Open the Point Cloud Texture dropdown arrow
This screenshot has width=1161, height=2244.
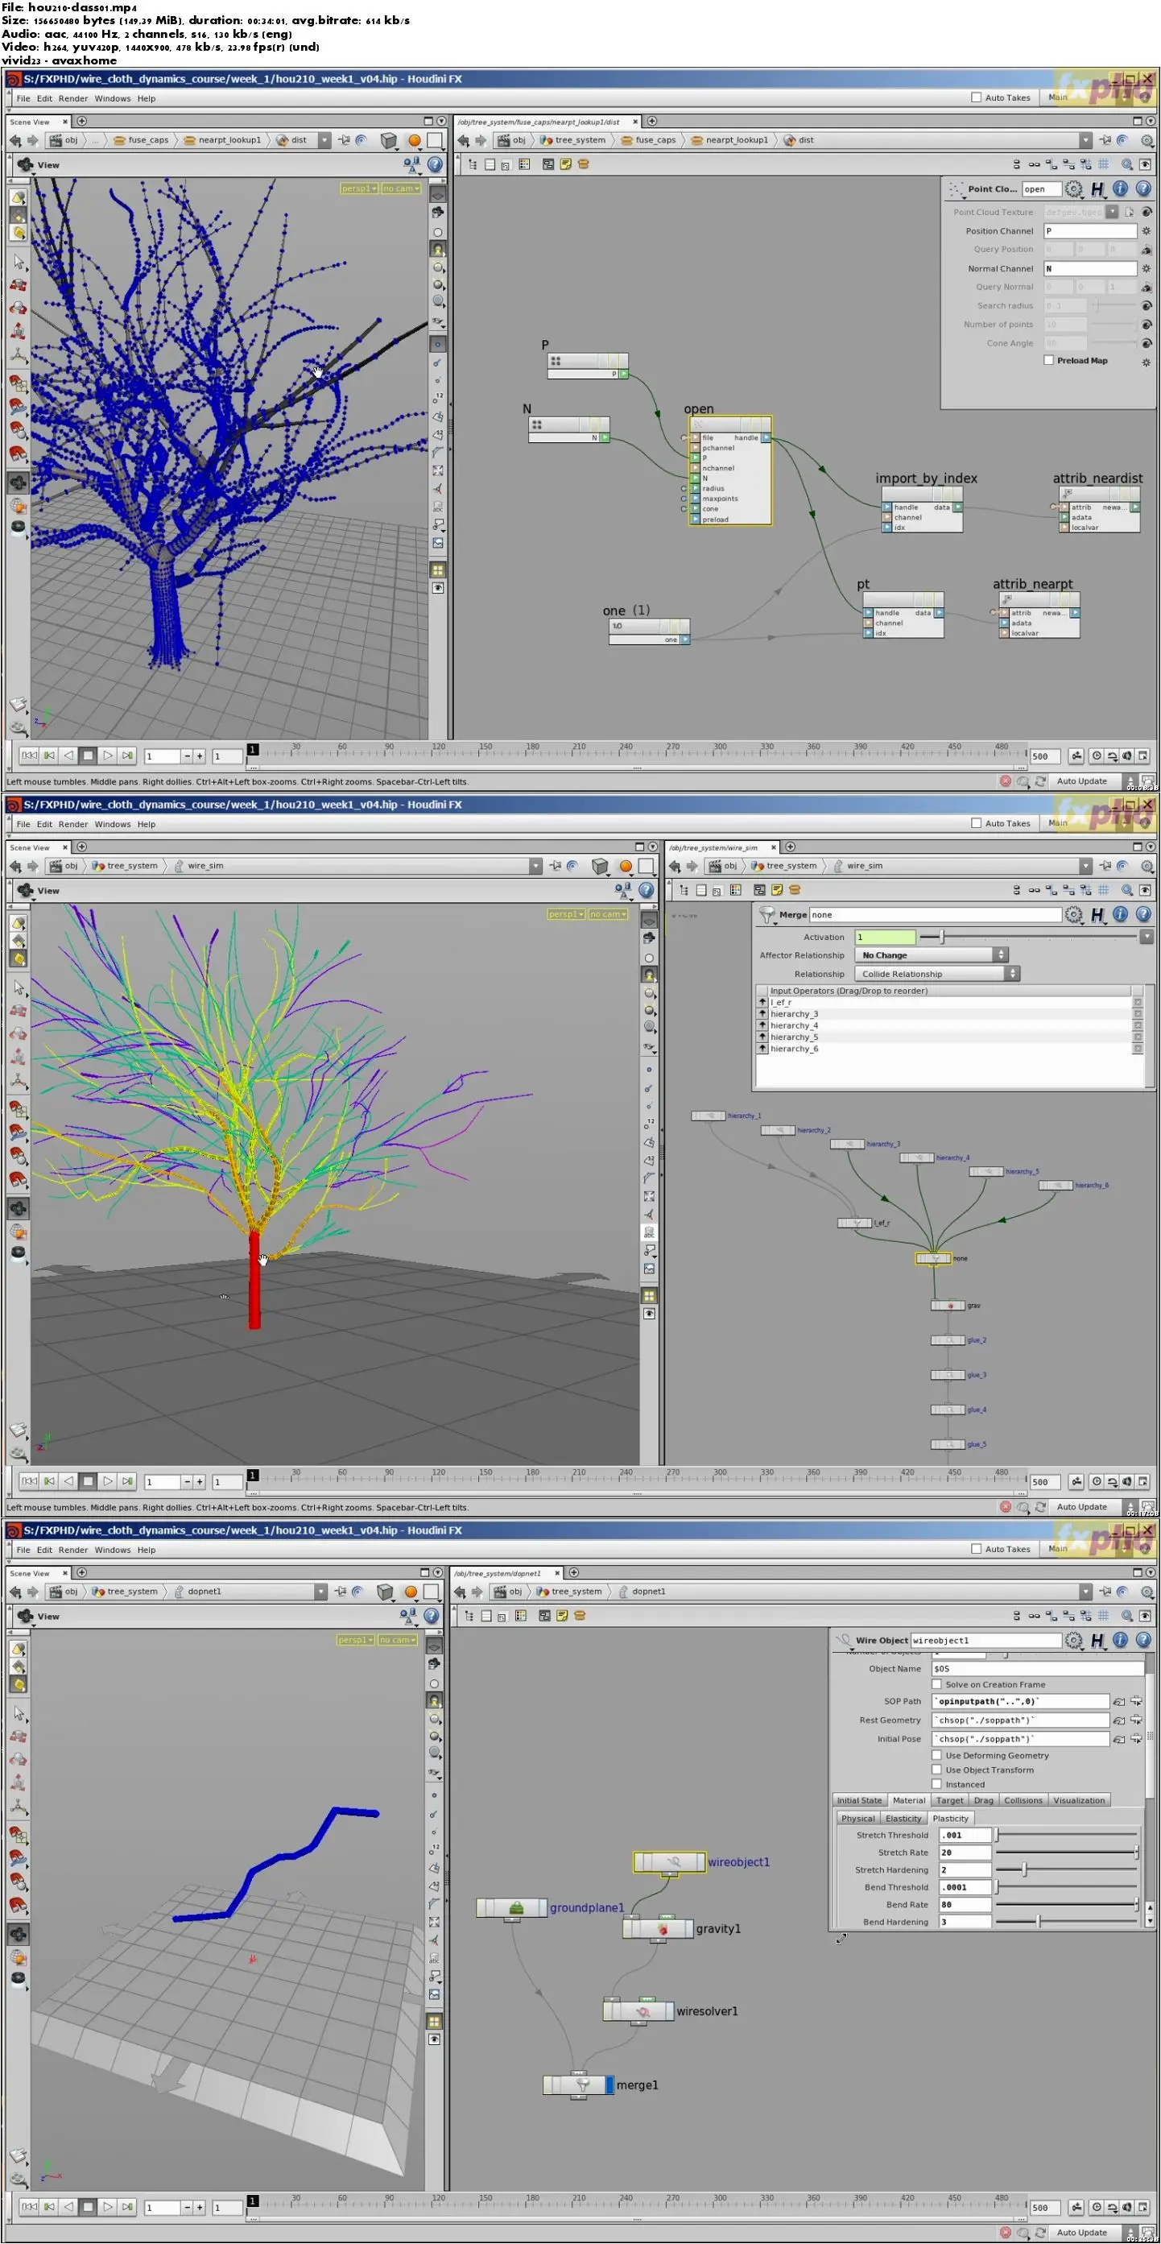(1111, 212)
